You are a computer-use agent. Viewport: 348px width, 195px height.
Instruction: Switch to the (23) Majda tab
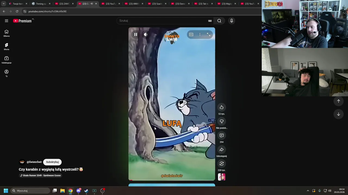(226, 4)
